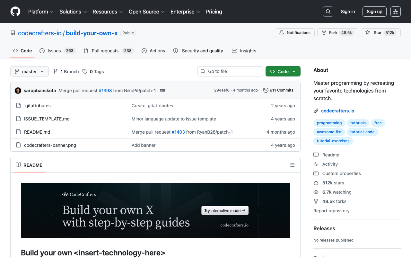
Task: Open the Security and quality tab
Action: tap(198, 51)
